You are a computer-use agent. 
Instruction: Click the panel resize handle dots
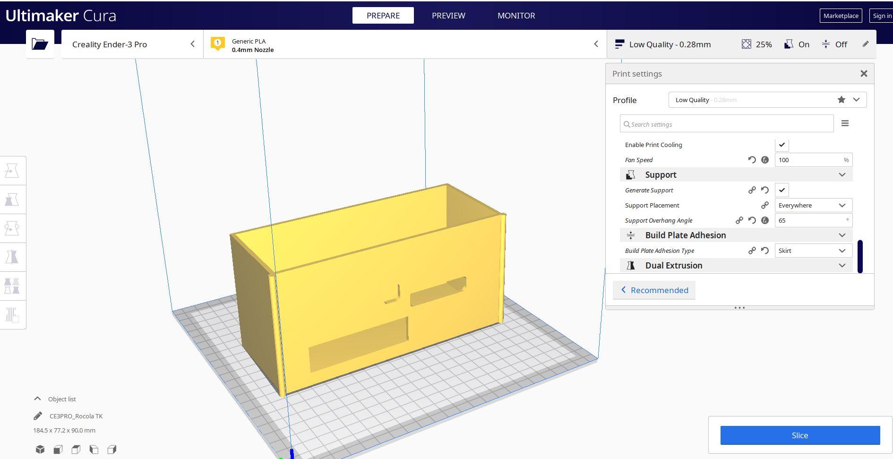(740, 308)
